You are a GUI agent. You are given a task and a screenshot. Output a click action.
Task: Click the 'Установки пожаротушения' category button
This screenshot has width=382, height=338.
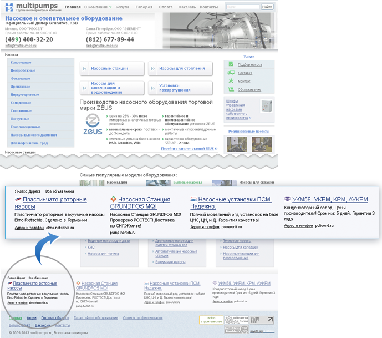[x=180, y=88]
